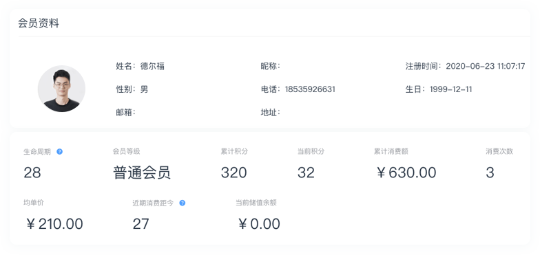Open the member avatar photo
540x255 pixels.
[61, 89]
